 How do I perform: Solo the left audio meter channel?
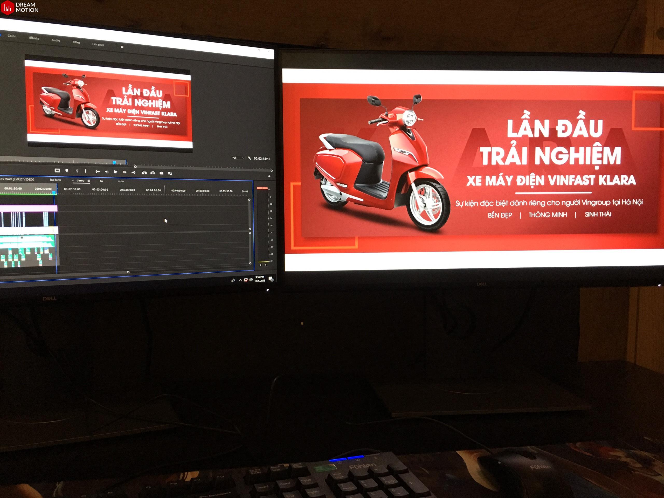tap(261, 265)
